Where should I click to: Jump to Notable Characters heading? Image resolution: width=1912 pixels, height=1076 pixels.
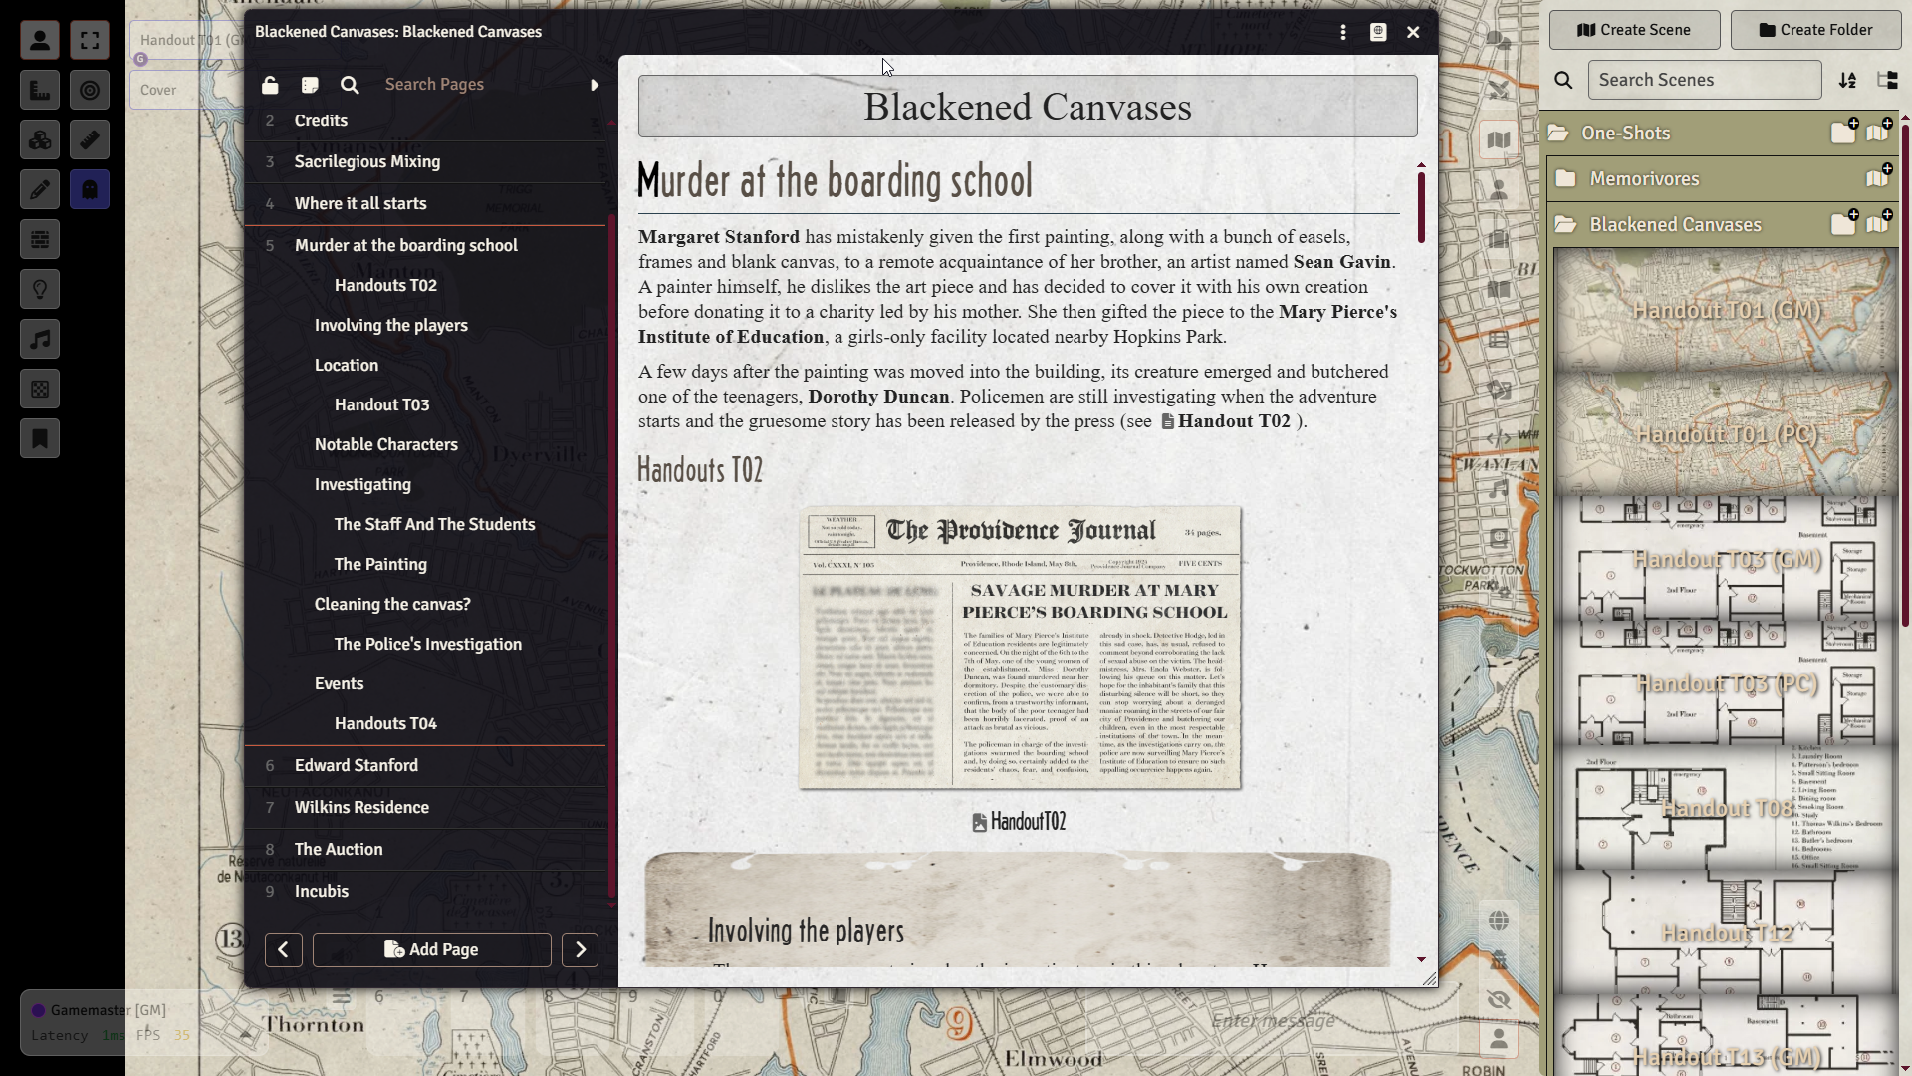click(x=386, y=444)
